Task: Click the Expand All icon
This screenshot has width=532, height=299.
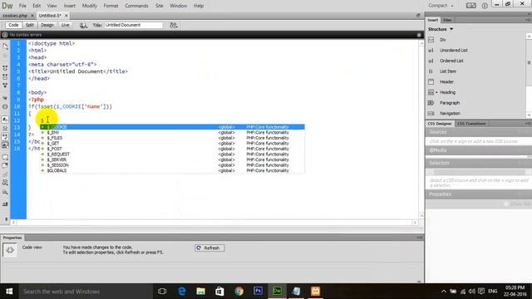Action: pyautogui.click(x=5, y=86)
